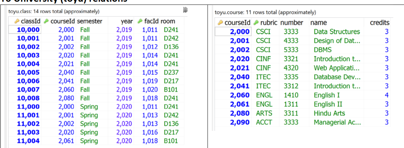This screenshot has height=148, width=404.
Task: Select classId cell 10,003
Action: point(28,55)
